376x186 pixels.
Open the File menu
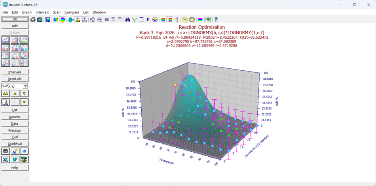[5, 12]
